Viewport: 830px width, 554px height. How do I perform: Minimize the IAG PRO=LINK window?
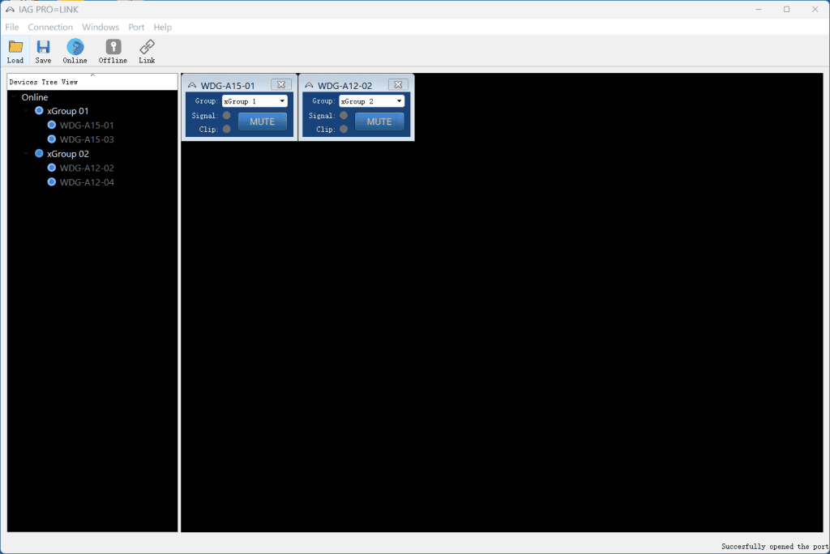[x=759, y=10]
